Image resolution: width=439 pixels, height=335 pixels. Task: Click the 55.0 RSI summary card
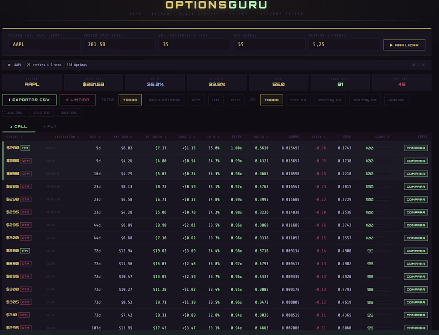pyautogui.click(x=279, y=82)
